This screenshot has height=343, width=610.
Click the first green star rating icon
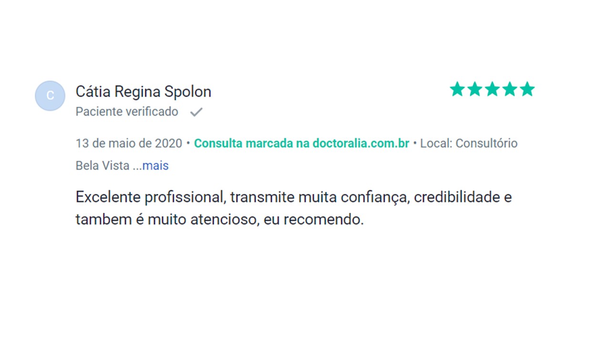click(x=456, y=89)
